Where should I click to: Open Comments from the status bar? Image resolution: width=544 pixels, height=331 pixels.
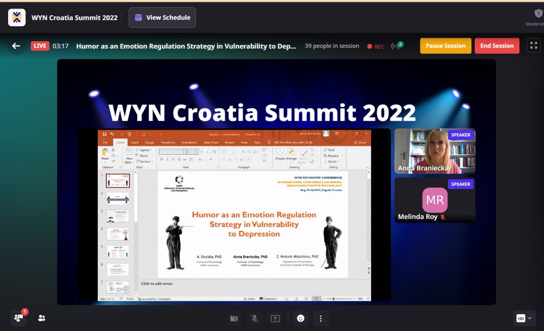pyautogui.click(x=268, y=299)
